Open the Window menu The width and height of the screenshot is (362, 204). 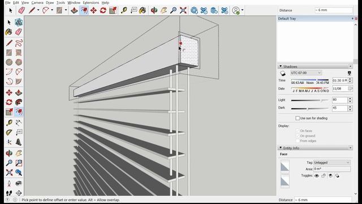tap(74, 2)
